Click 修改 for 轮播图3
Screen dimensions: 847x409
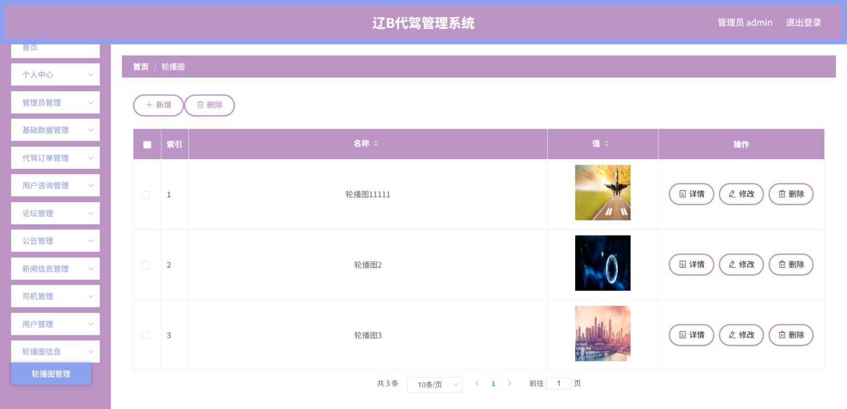[x=741, y=335]
